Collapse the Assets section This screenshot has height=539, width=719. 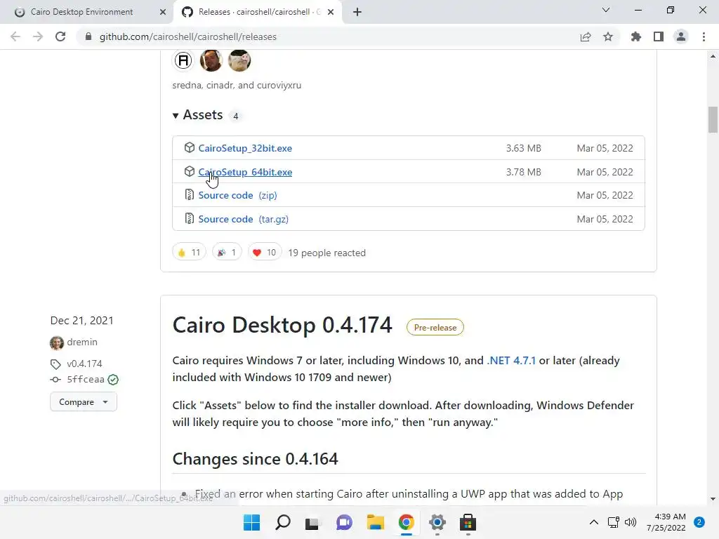pos(197,115)
